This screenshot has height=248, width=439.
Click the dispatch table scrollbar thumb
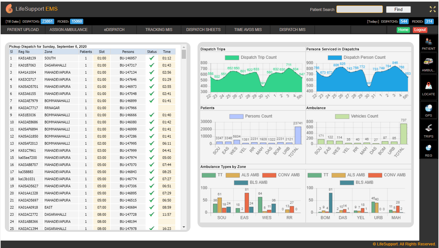coord(184,54)
